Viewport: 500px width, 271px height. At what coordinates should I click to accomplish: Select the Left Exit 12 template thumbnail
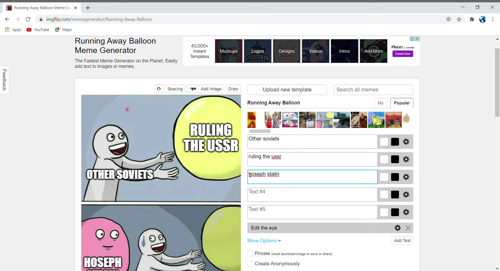[x=342, y=120]
